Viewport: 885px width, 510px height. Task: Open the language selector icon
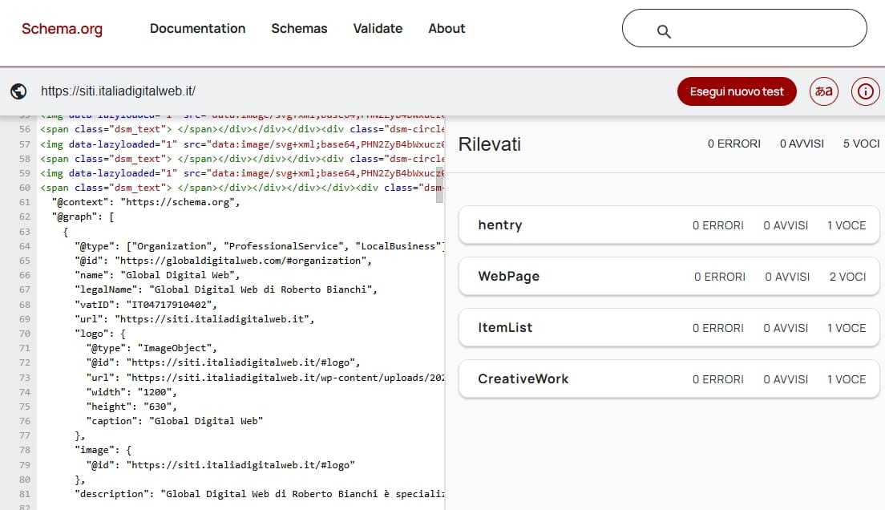coord(823,91)
